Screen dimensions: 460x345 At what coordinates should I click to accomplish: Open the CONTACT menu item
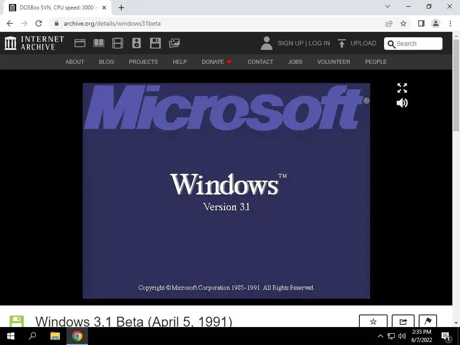coord(260,62)
